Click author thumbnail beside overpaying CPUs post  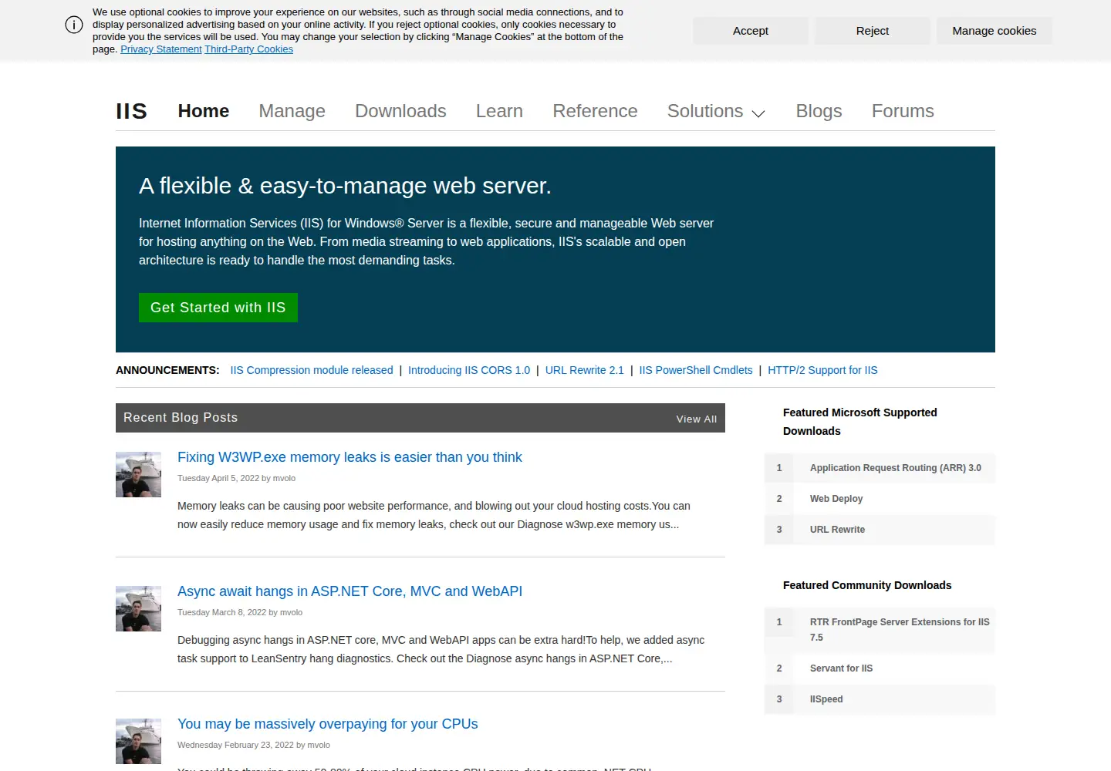click(x=139, y=741)
